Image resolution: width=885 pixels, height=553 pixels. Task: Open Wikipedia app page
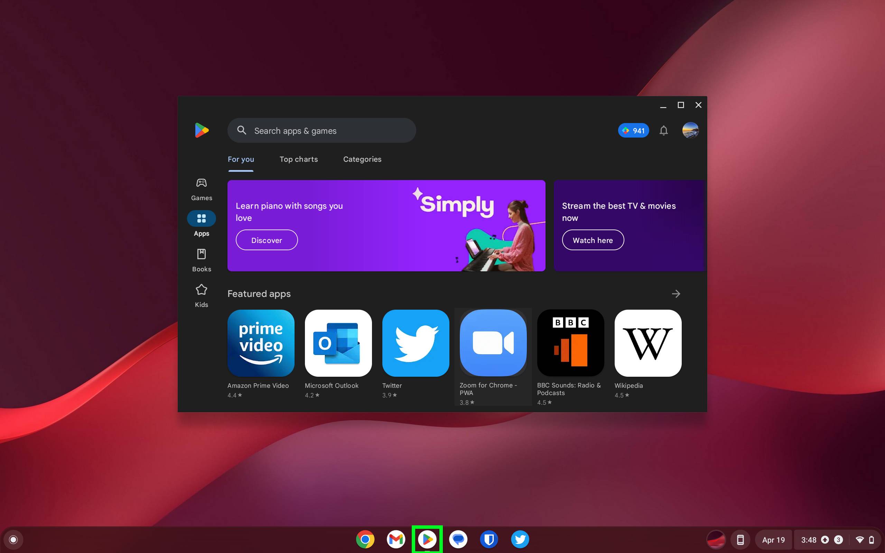point(647,343)
